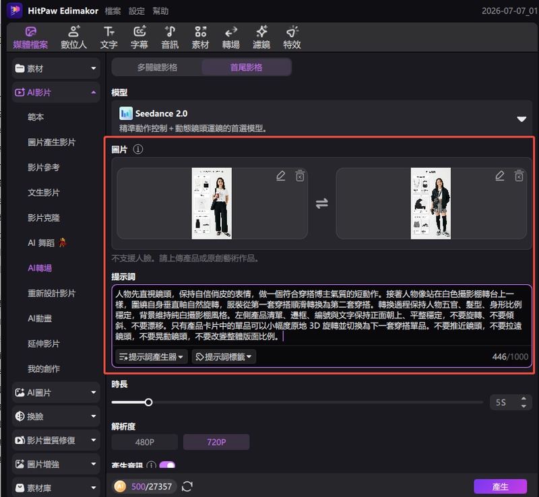
Task: Switch to the 首尾影格 tab
Action: coord(246,67)
